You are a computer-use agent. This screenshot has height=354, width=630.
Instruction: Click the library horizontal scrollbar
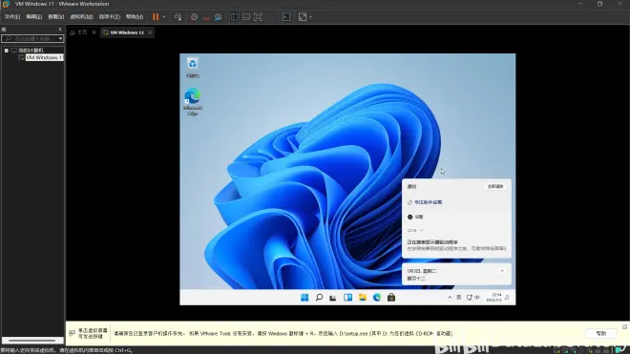pos(32,341)
